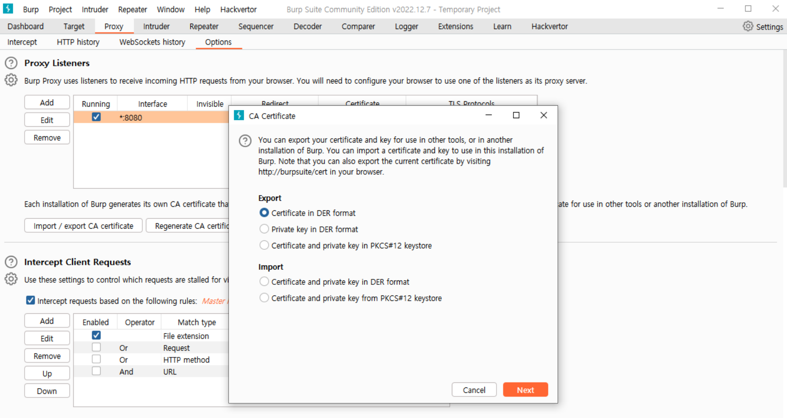Open the Help menu
The width and height of the screenshot is (787, 418).
coord(202,10)
